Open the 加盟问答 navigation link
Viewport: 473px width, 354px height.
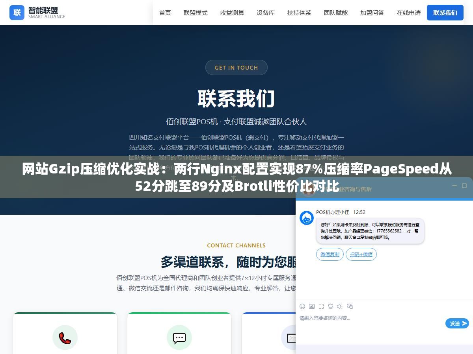point(372,13)
